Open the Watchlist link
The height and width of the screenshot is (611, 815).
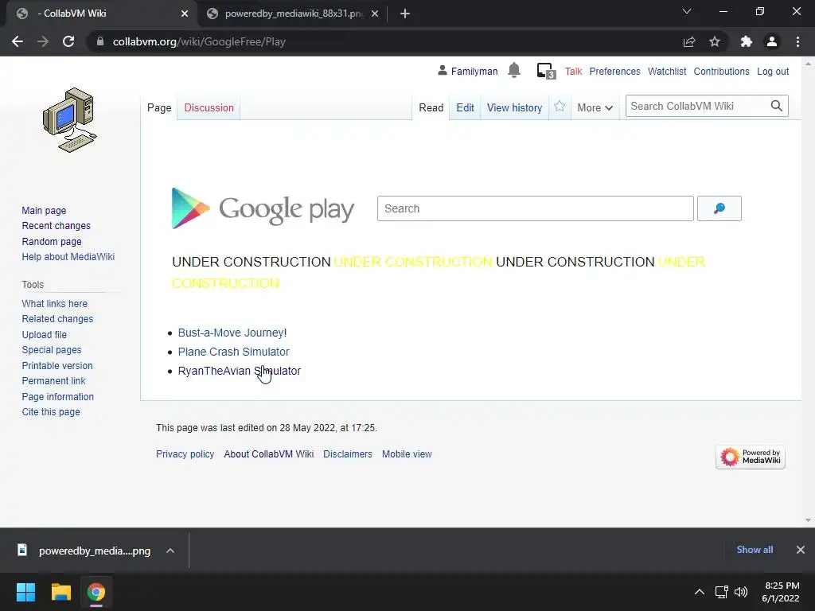[x=667, y=71]
